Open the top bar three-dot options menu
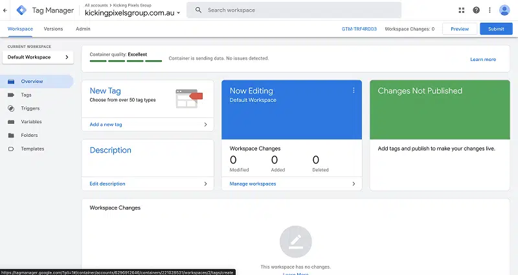The height and width of the screenshot is (275, 518). tap(490, 10)
